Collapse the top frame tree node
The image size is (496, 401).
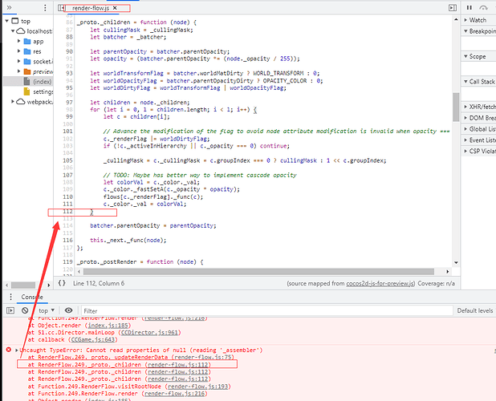click(7, 21)
